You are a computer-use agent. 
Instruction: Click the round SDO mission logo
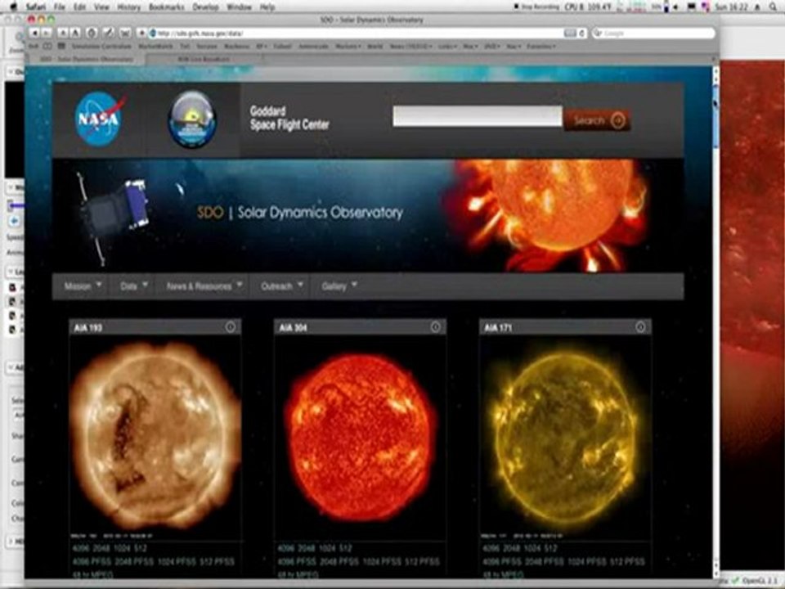(192, 119)
